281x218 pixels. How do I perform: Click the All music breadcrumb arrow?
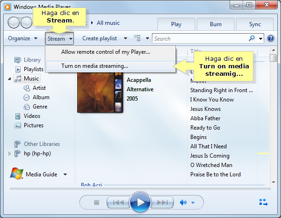92,23
